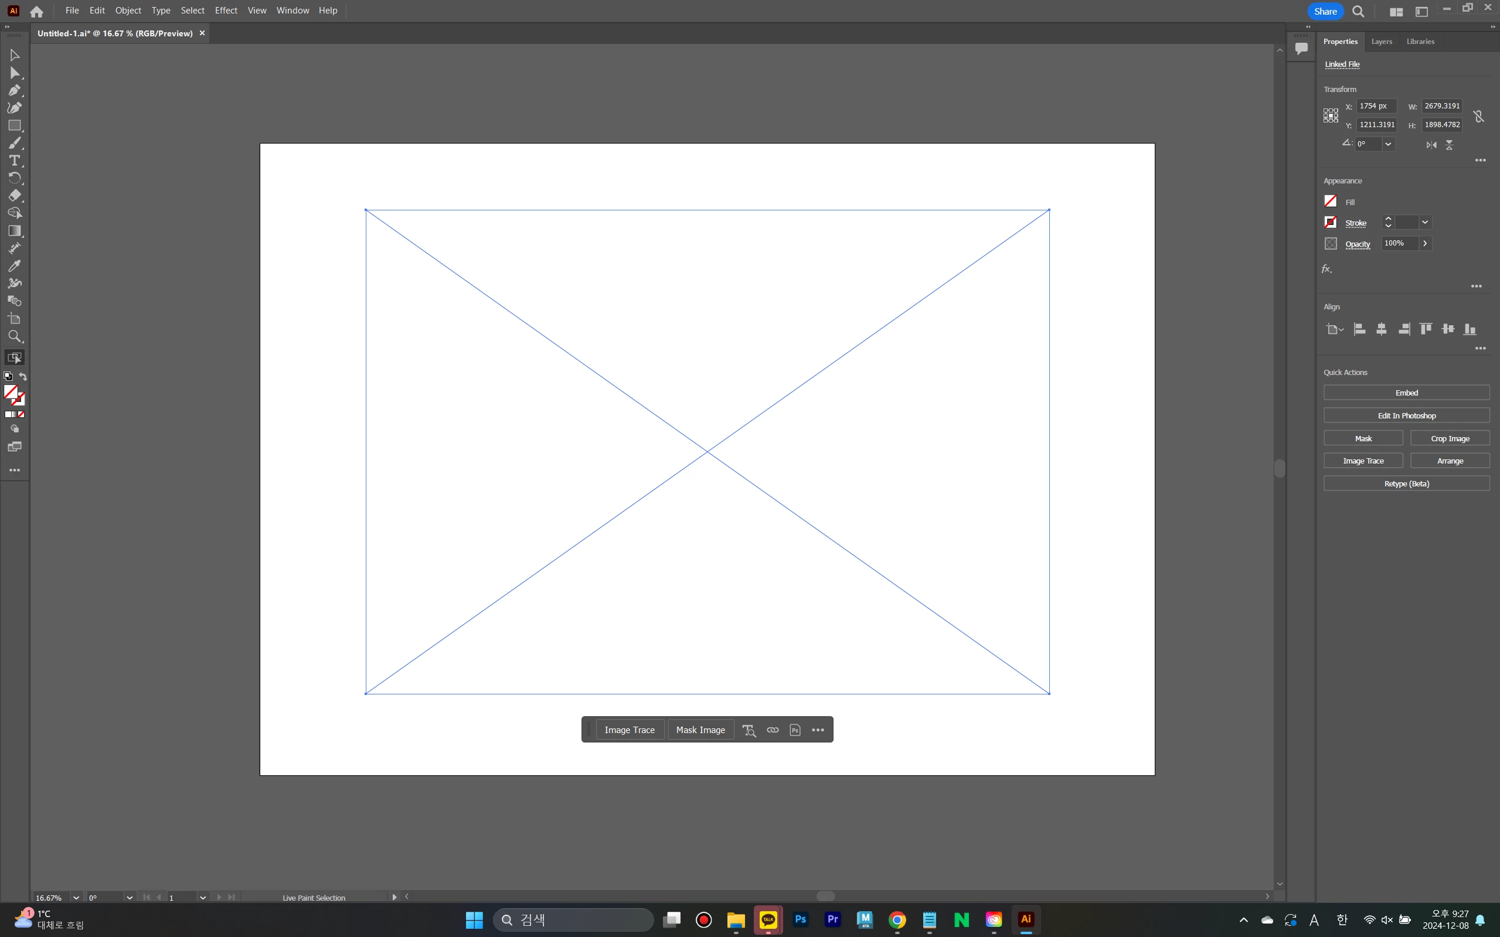Click the X position input field

(1376, 106)
